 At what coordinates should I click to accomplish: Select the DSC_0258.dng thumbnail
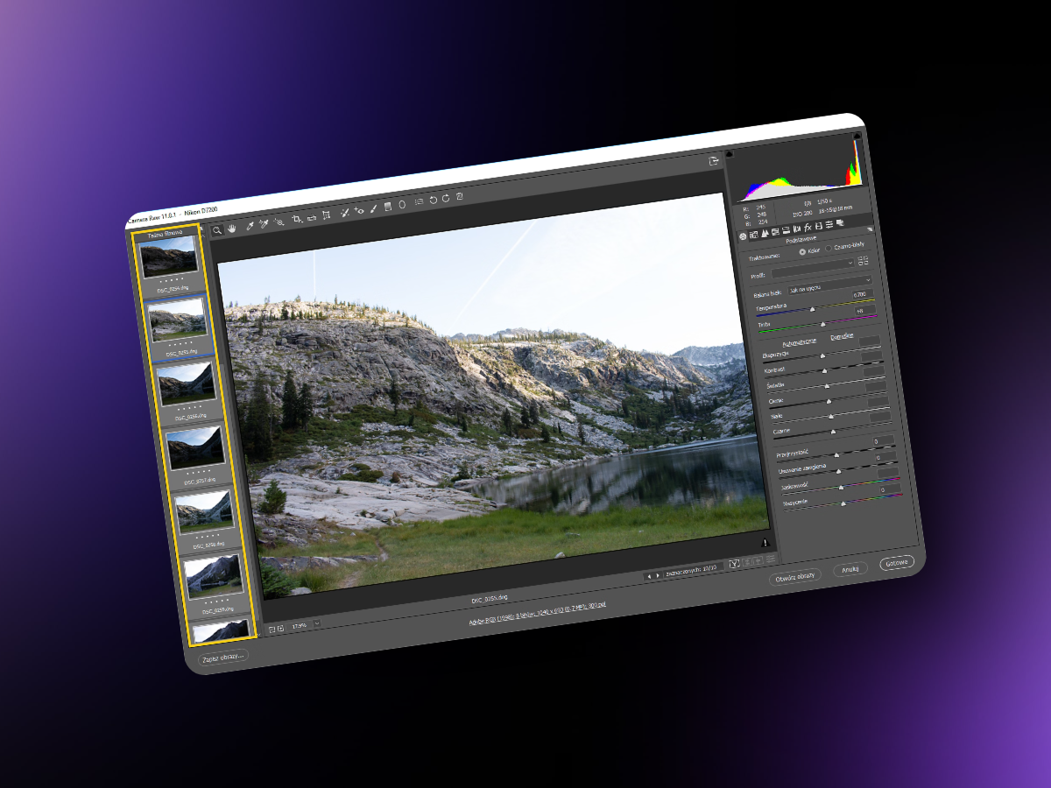point(203,512)
